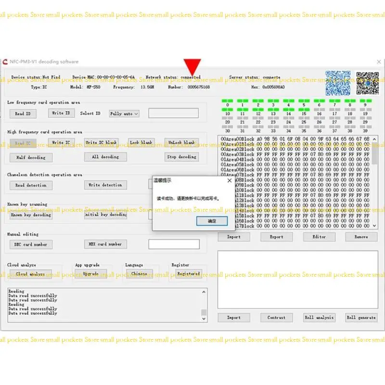385x385 pixels.
Task: Select the 01Area05Block data row
Action: pyautogui.click(x=295, y=165)
